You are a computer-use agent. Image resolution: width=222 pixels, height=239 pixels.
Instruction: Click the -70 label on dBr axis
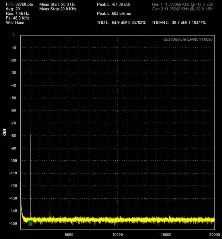click(13, 123)
